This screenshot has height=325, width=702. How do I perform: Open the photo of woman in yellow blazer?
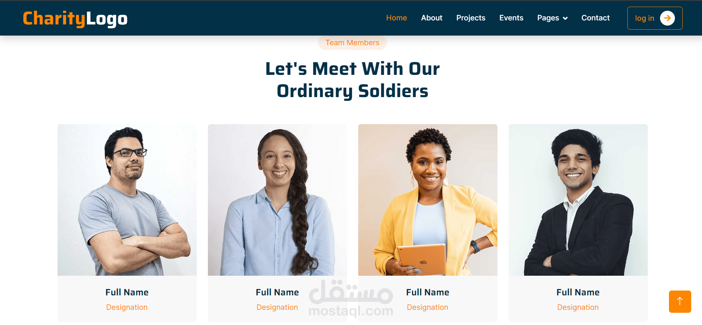[428, 200]
